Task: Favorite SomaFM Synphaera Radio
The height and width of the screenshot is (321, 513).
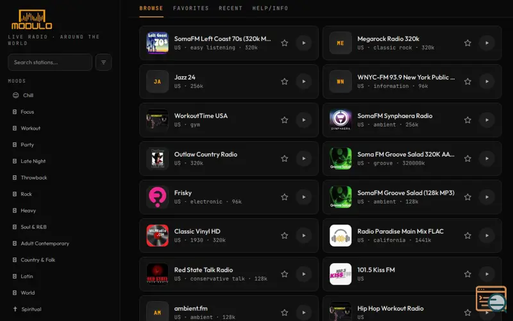Action: coord(468,120)
